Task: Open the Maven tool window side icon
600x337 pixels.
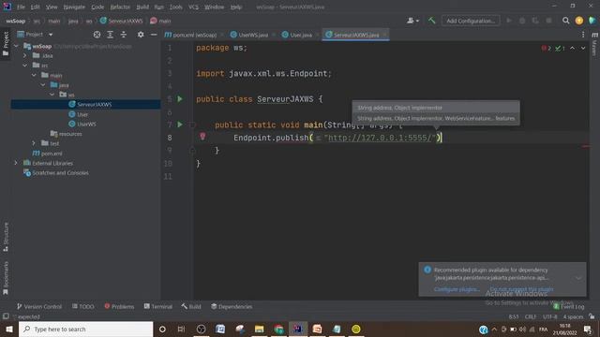Action: pos(594,43)
